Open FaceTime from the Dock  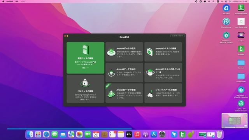click(88, 135)
